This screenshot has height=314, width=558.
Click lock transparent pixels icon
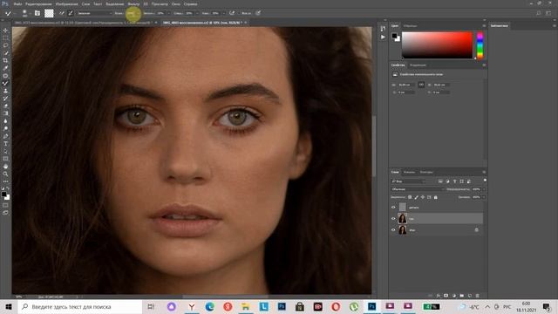pyautogui.click(x=410, y=197)
